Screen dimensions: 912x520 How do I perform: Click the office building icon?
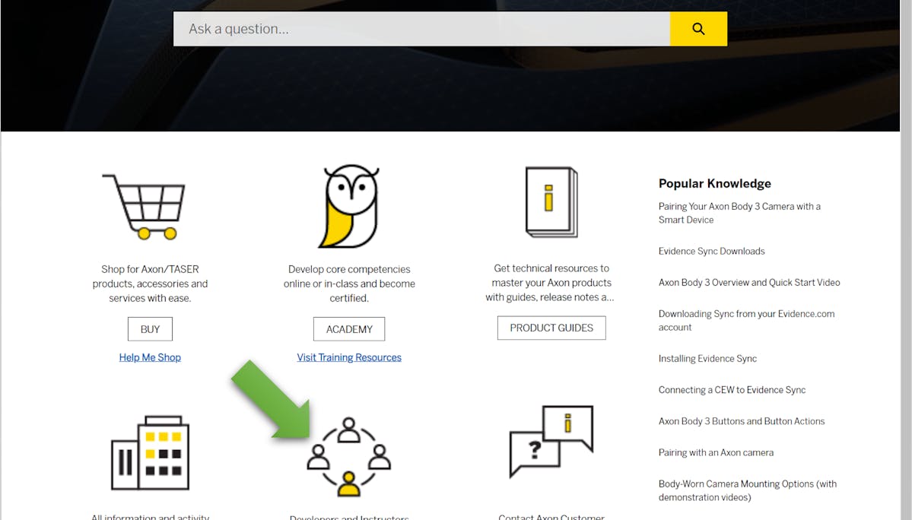point(150,452)
